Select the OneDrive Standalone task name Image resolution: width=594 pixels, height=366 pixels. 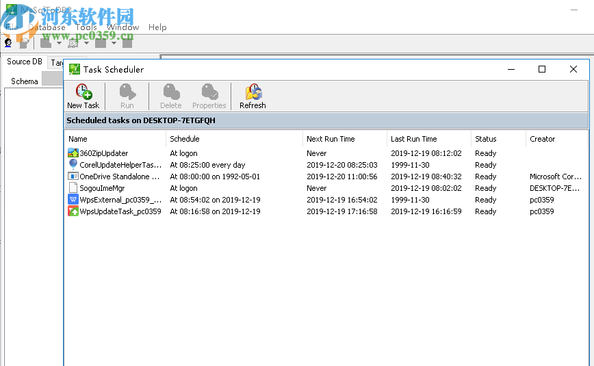(x=119, y=177)
